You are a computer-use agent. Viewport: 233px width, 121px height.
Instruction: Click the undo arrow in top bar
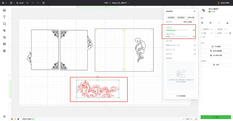pyautogui.click(x=27, y=3)
